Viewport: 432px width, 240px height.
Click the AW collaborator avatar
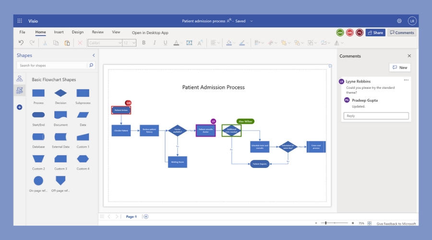(x=340, y=33)
